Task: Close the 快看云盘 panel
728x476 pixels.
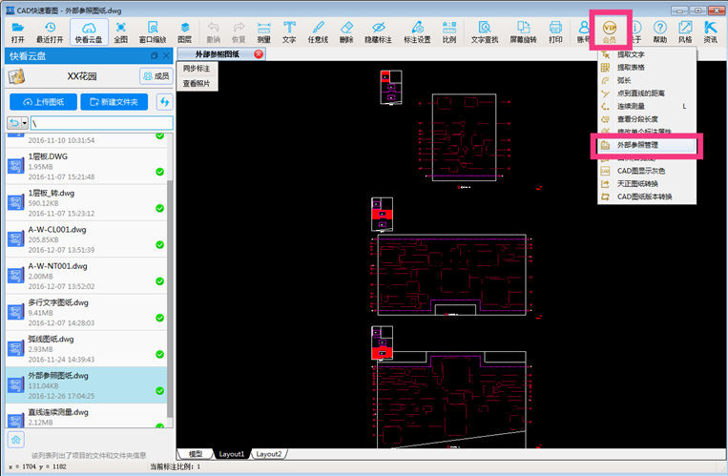Action: [x=167, y=55]
